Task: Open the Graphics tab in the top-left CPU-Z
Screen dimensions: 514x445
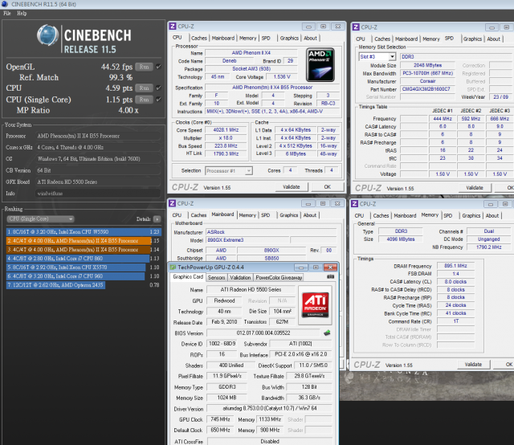Action: [289, 38]
